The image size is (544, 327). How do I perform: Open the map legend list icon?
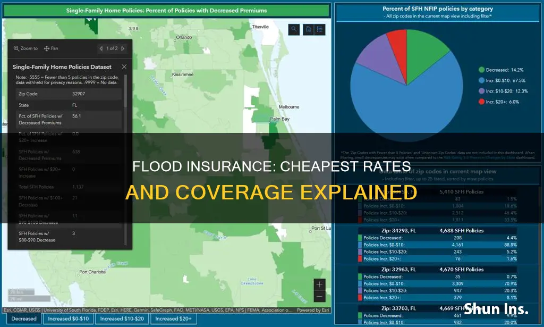pos(319,29)
